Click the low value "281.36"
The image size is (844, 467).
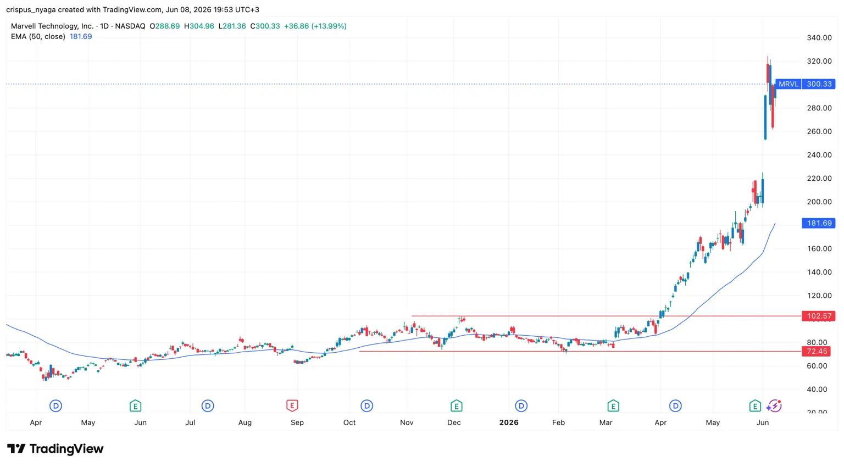tap(234, 26)
